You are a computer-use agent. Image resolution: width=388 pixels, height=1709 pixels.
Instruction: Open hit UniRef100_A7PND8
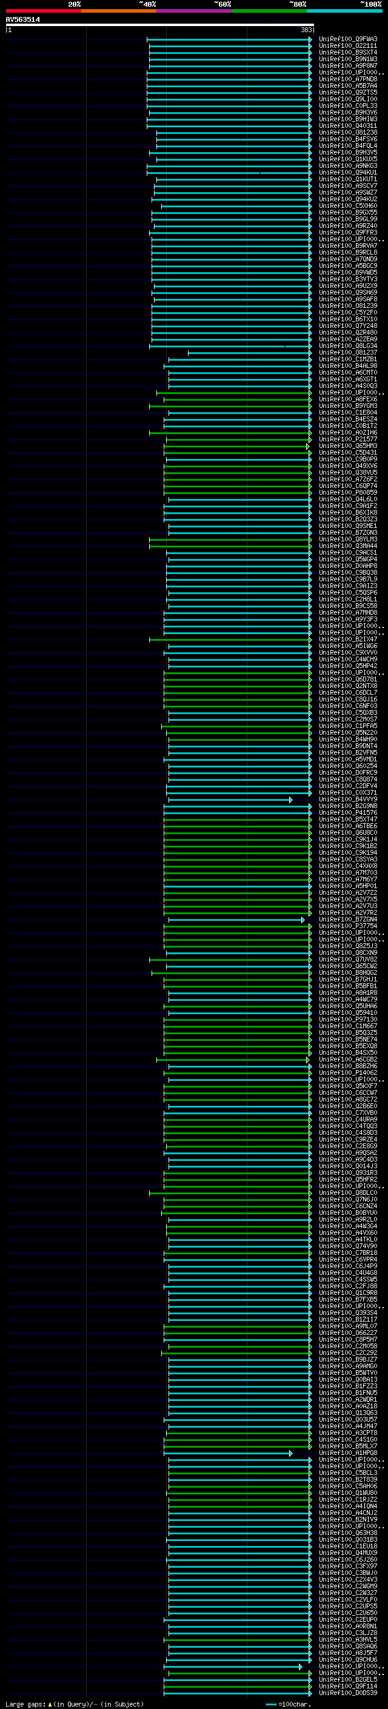point(348,79)
